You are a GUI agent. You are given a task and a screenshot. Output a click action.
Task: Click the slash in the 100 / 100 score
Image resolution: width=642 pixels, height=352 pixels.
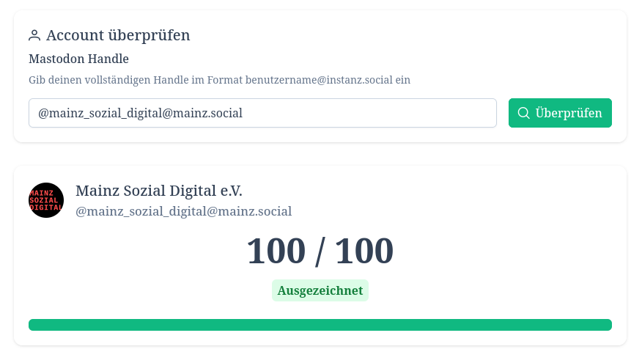tap(320, 252)
